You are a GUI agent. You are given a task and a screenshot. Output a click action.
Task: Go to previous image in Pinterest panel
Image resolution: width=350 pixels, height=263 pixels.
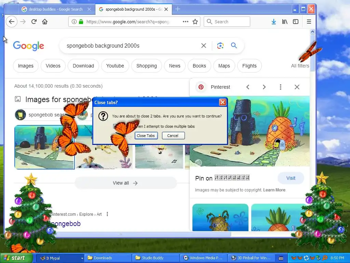(x=248, y=87)
